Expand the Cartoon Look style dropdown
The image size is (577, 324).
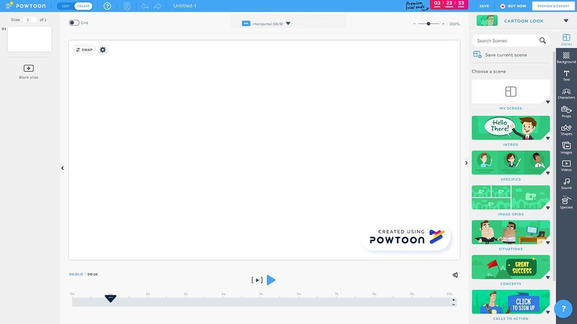[565, 21]
